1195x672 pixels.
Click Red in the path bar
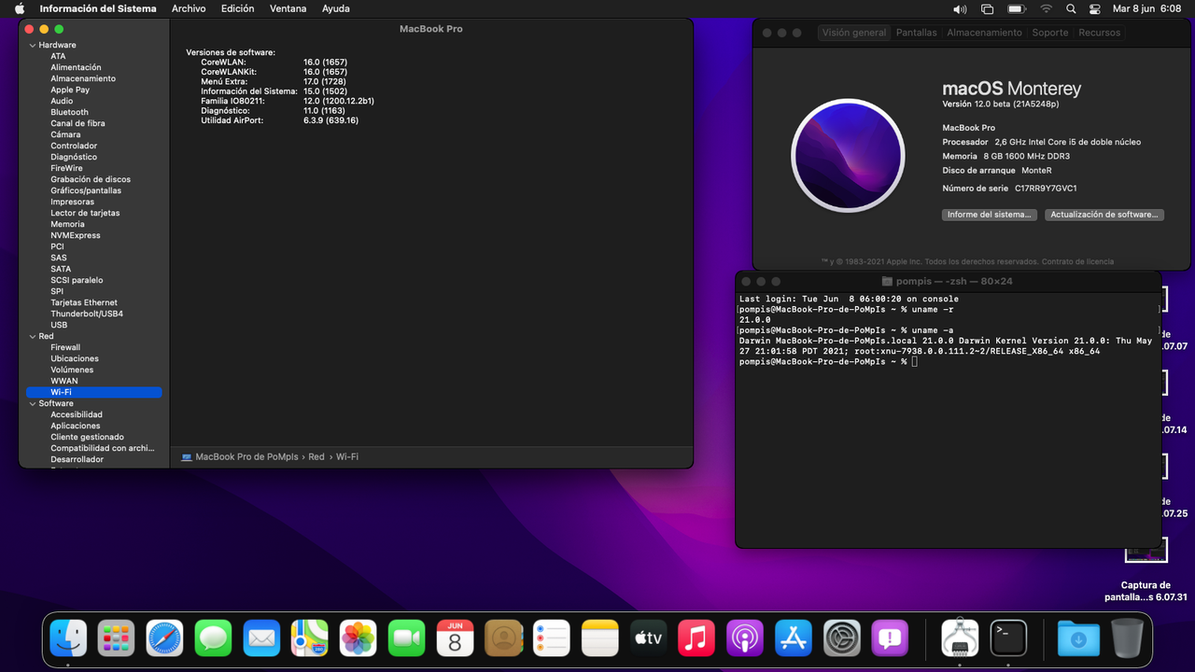(316, 456)
